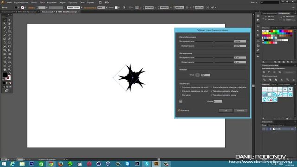The width and height of the screenshot is (297, 167).
Task: Select the Eyedropper tool
Action: [5, 58]
